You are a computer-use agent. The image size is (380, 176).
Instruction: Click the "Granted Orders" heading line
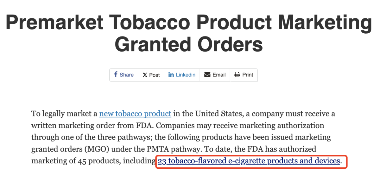click(x=189, y=44)
